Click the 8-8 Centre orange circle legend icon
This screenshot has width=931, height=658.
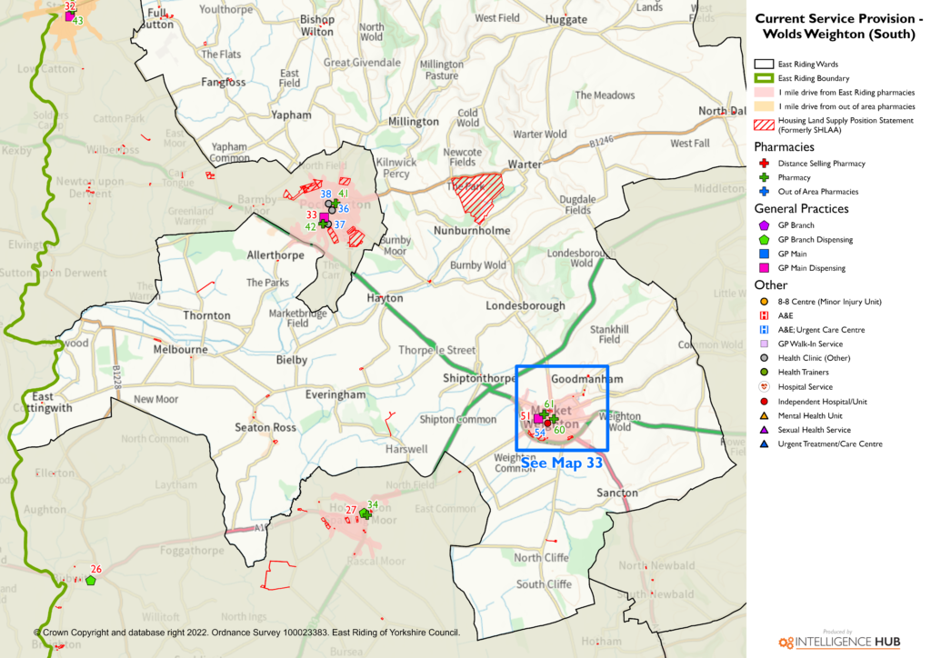coord(764,301)
